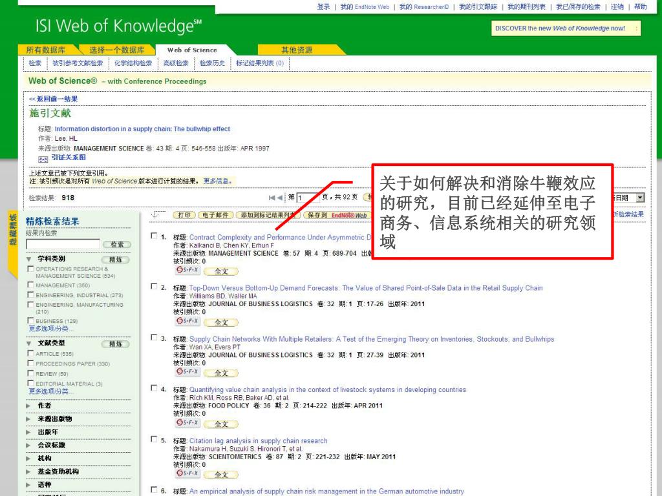The height and width of the screenshot is (496, 662).
Task: Check the box for result 3
Action: click(154, 337)
